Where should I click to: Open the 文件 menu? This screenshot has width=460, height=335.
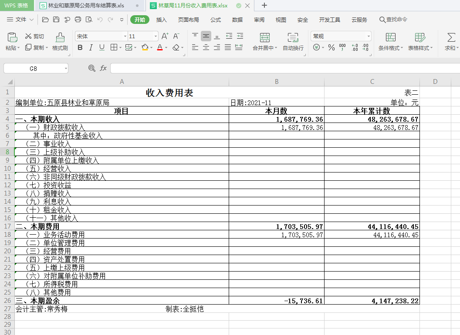(20, 20)
